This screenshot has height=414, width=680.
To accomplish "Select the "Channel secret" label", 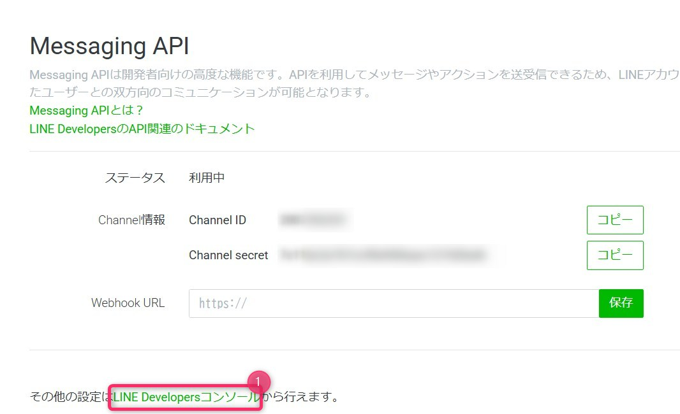I will (x=228, y=255).
